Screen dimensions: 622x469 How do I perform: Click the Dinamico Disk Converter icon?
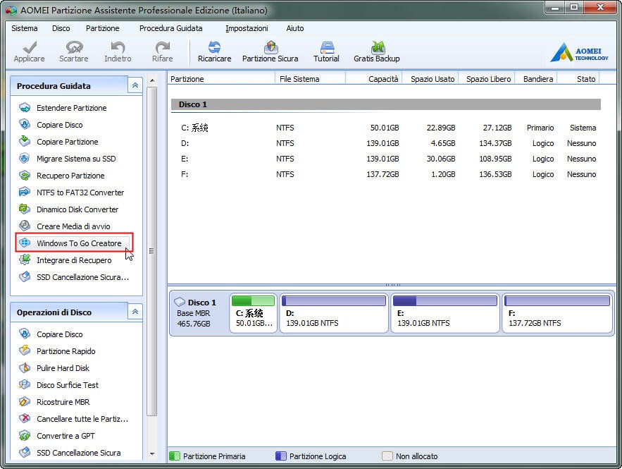[x=25, y=209]
